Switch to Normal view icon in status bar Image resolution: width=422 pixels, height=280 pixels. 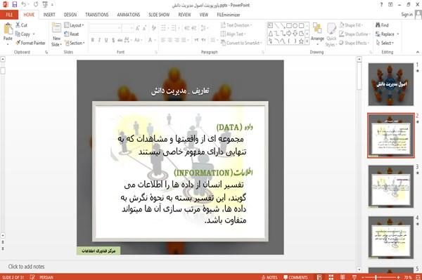(319, 277)
